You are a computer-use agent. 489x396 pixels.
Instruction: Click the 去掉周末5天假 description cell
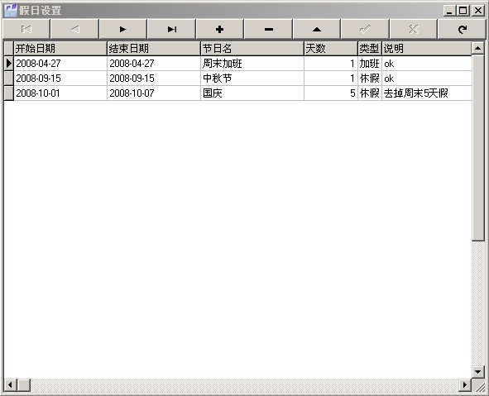click(x=427, y=93)
